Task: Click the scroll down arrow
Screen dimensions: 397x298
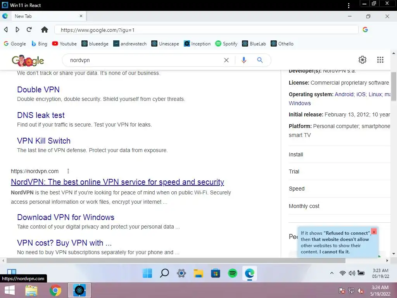Action: (x=394, y=254)
